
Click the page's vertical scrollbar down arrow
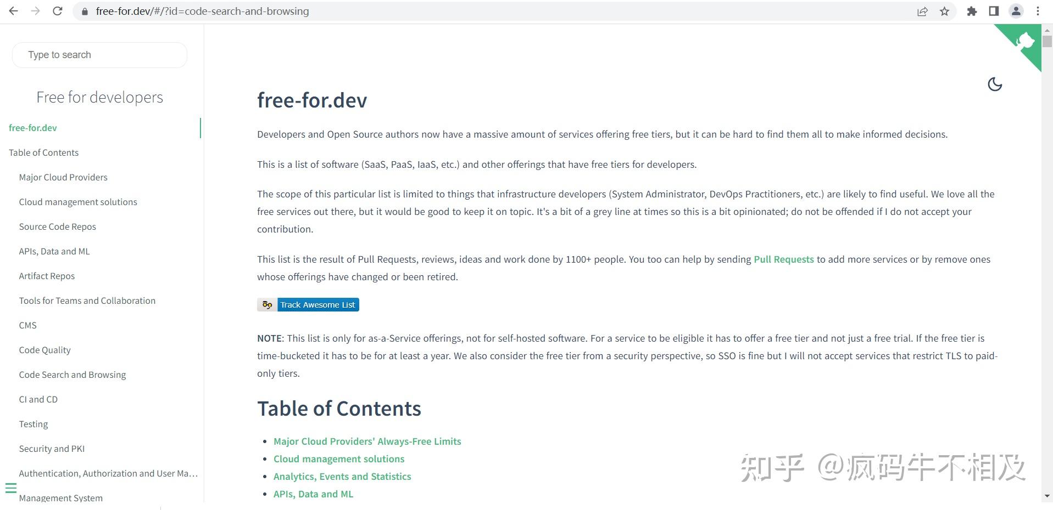pyautogui.click(x=1047, y=496)
